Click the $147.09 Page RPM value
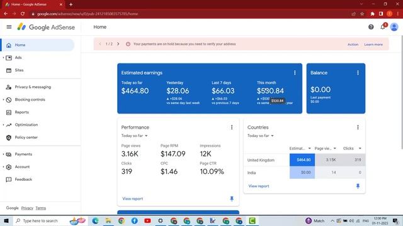 [173, 154]
